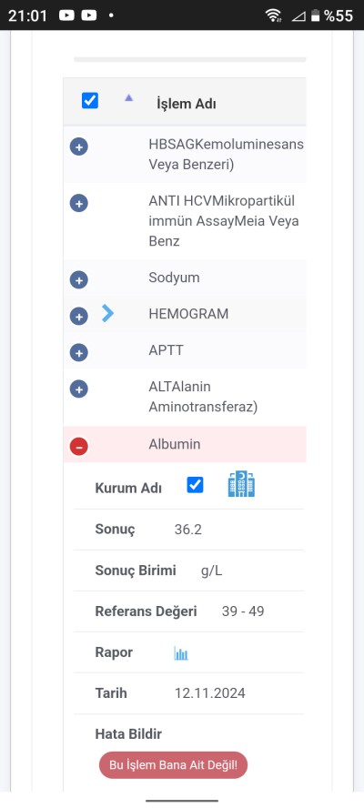Image resolution: width=364 pixels, height=808 pixels.
Task: Sort by the purple triangle arrow
Action: 129,97
